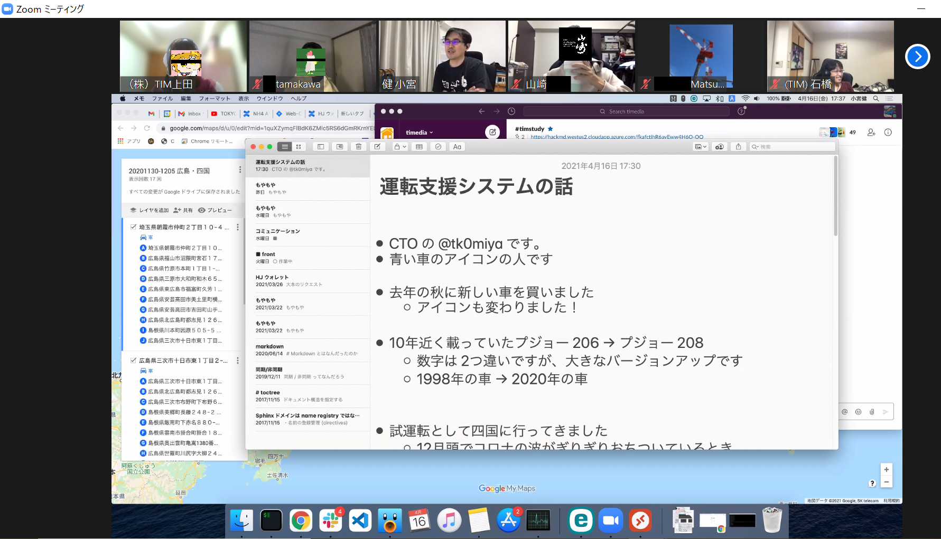941x539 pixels.
Task: Switch Notes to list view
Action: tap(285, 147)
